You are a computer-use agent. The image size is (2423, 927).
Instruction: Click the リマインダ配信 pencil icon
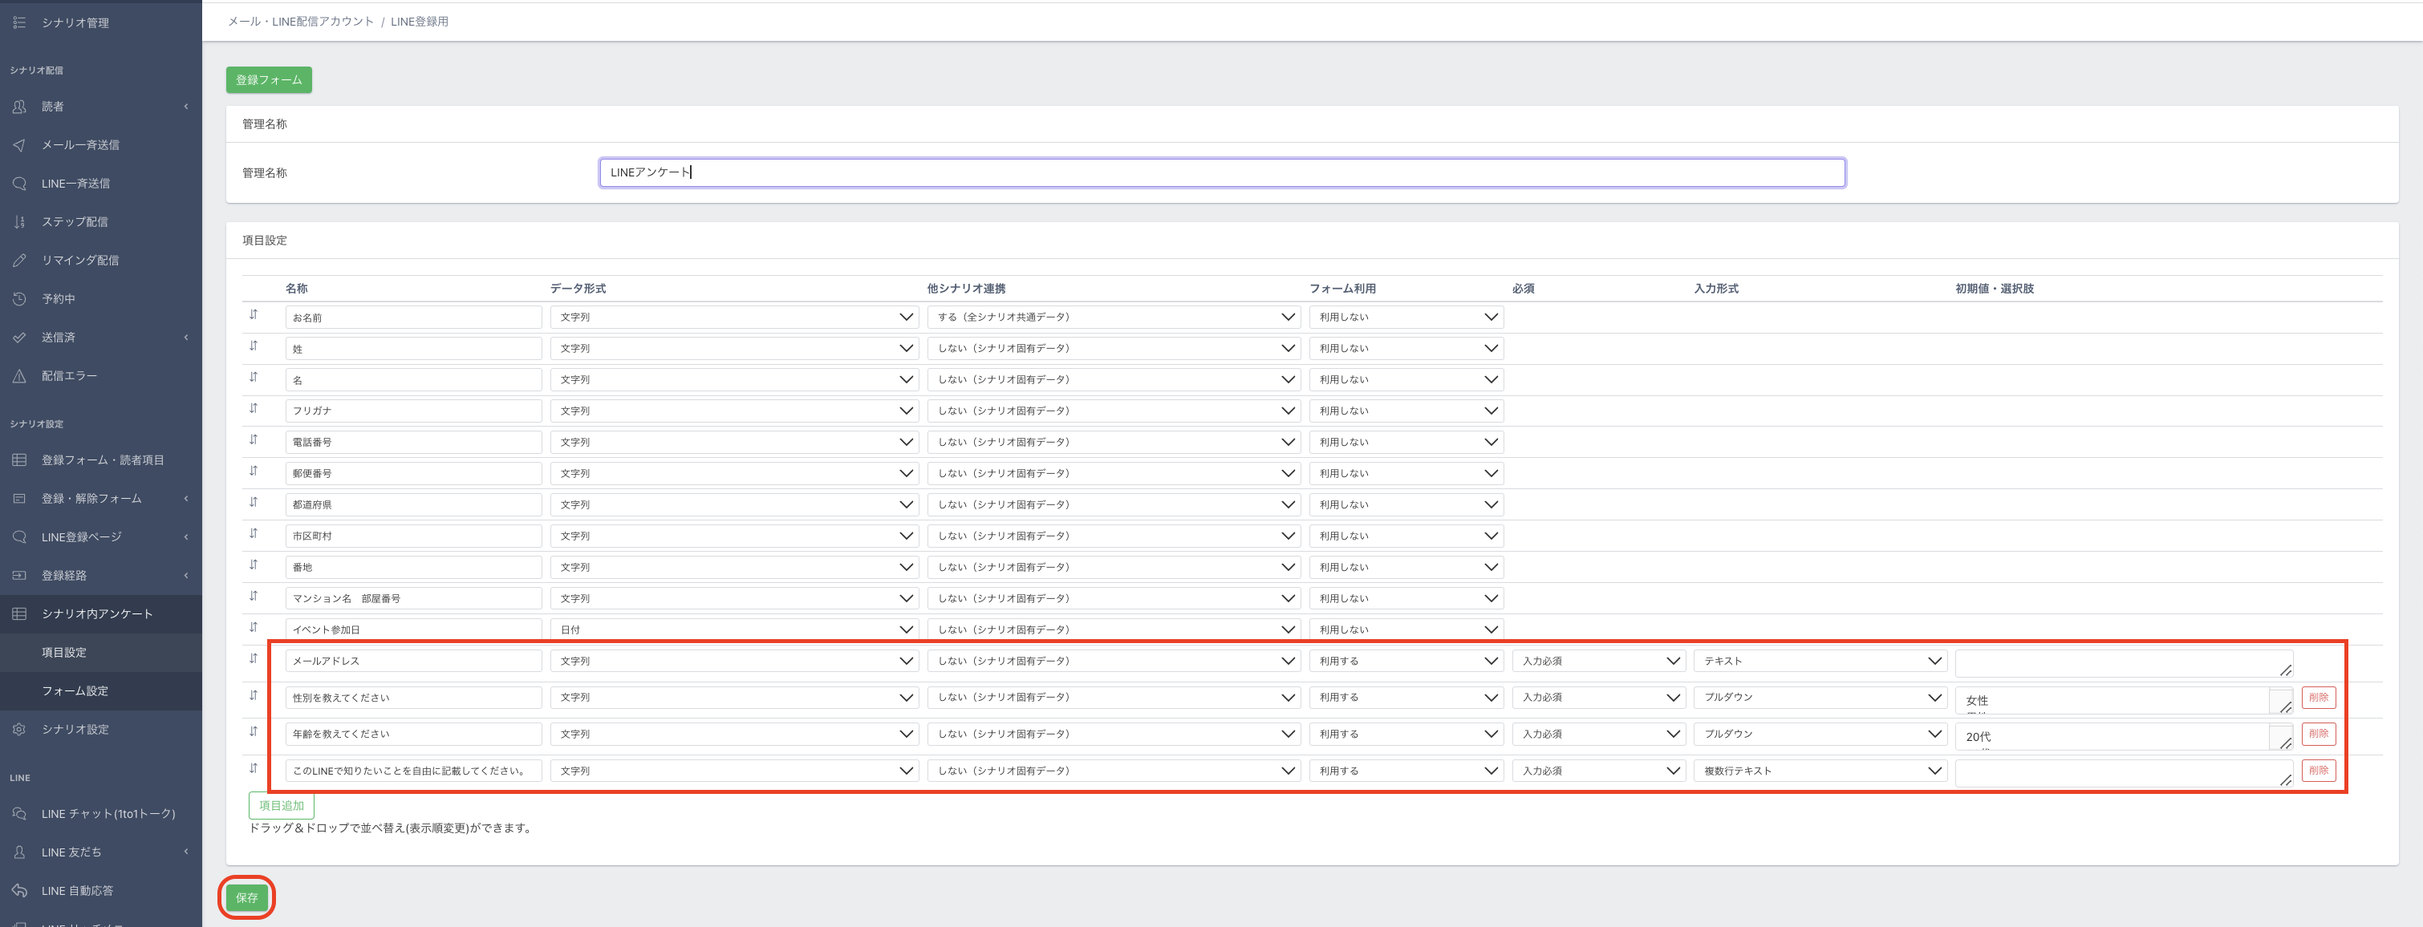coord(18,261)
